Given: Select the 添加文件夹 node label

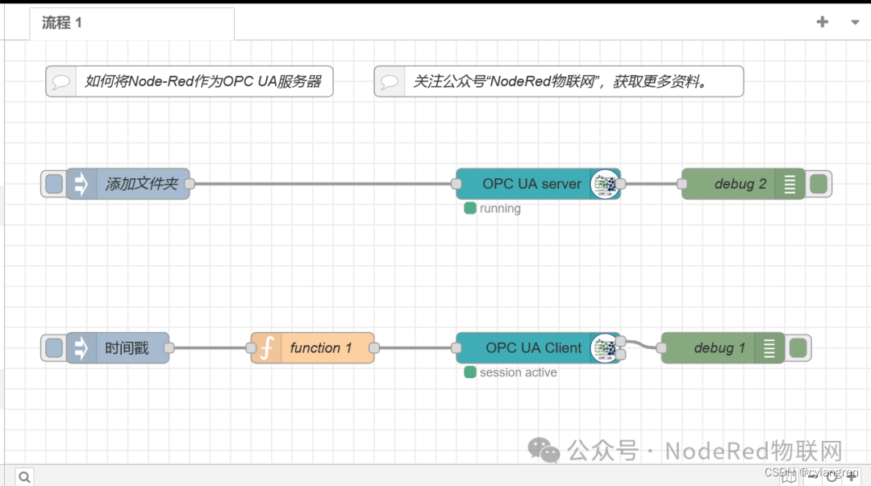Looking at the screenshot, I should (x=142, y=184).
